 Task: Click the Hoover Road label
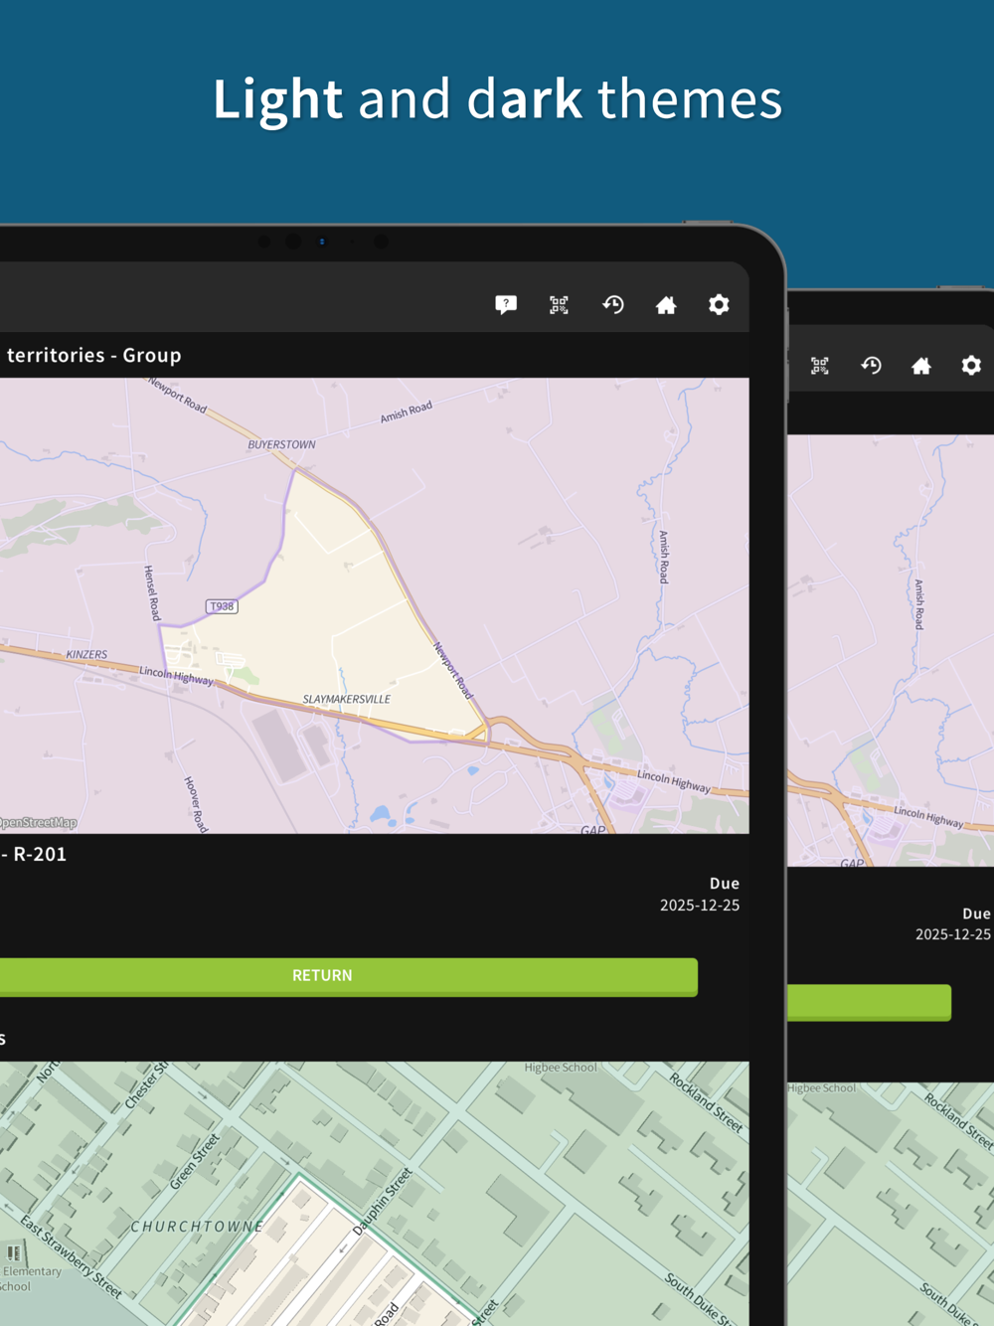pos(196,804)
